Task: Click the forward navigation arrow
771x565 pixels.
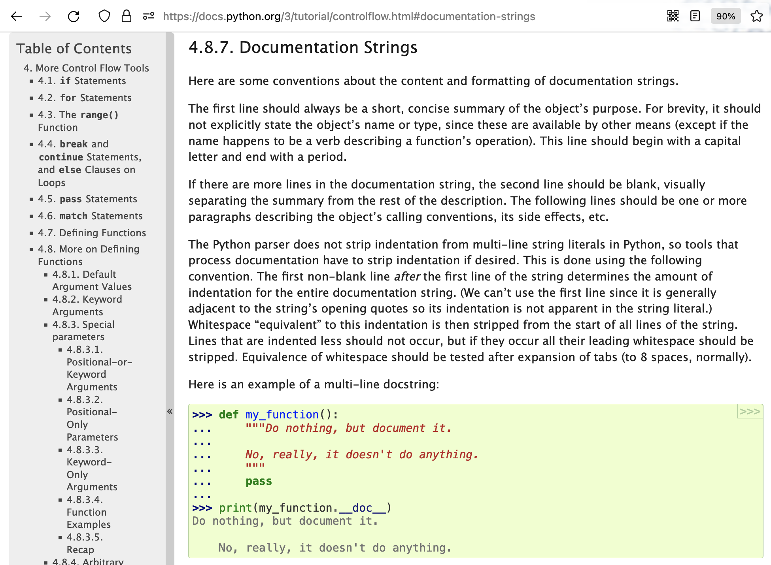Action: point(45,16)
